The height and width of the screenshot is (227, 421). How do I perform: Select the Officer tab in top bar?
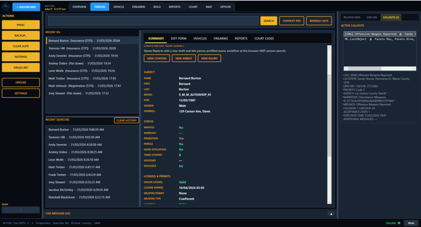tap(225, 7)
